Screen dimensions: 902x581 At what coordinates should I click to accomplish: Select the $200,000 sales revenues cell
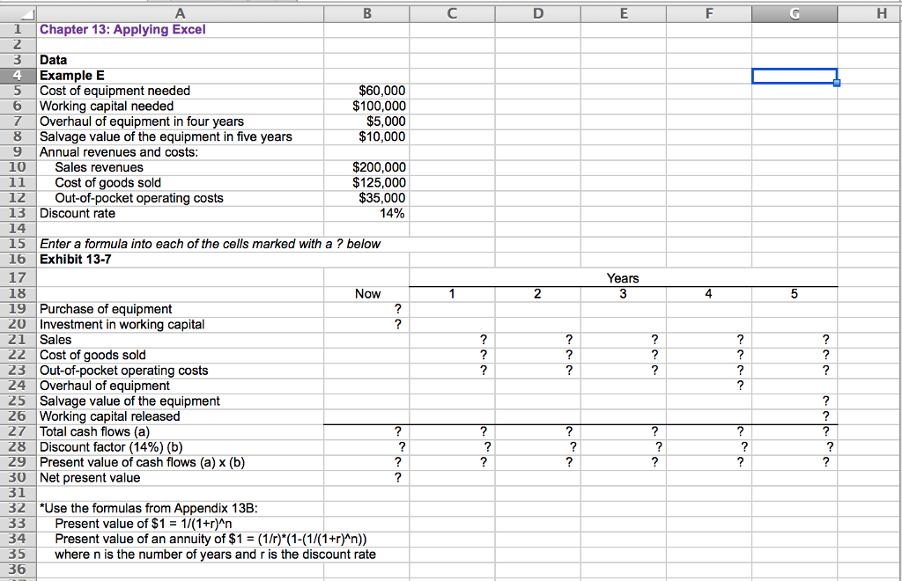pyautogui.click(x=366, y=167)
